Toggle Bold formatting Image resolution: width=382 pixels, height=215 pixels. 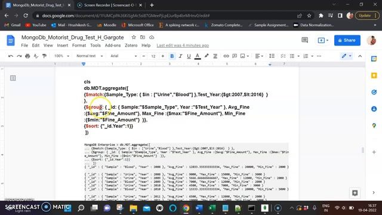tap(172, 56)
